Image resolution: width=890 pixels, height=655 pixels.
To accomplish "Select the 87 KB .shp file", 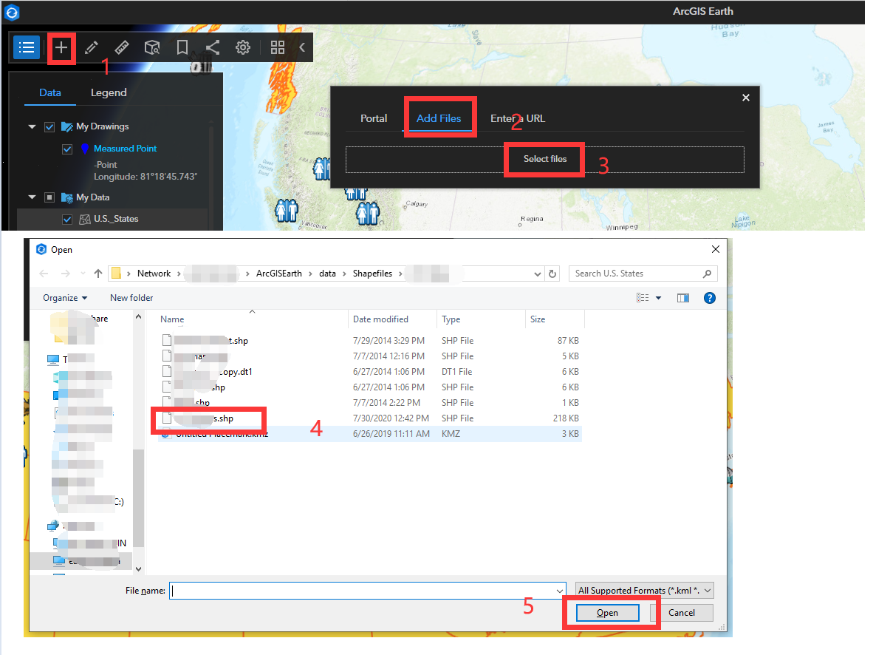I will [371, 341].
